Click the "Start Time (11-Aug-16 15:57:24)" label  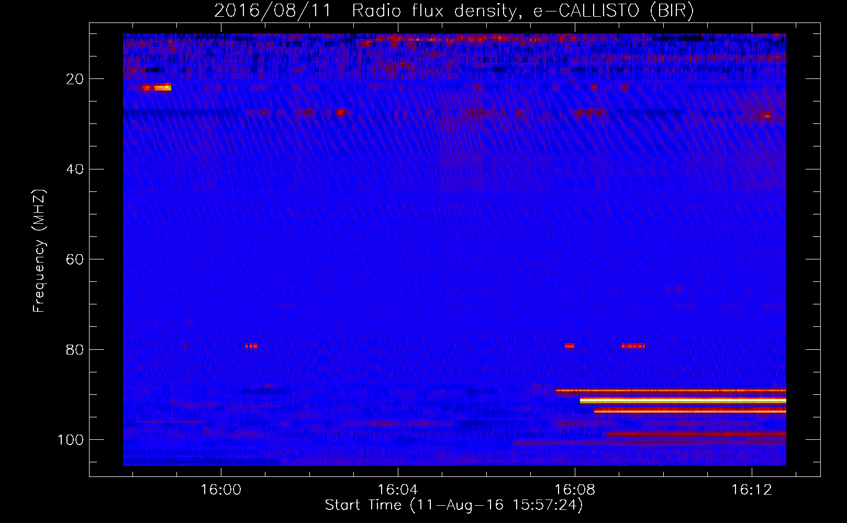[x=454, y=505]
